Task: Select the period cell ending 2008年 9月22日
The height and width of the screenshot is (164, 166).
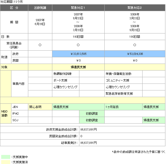Action: click(135, 22)
